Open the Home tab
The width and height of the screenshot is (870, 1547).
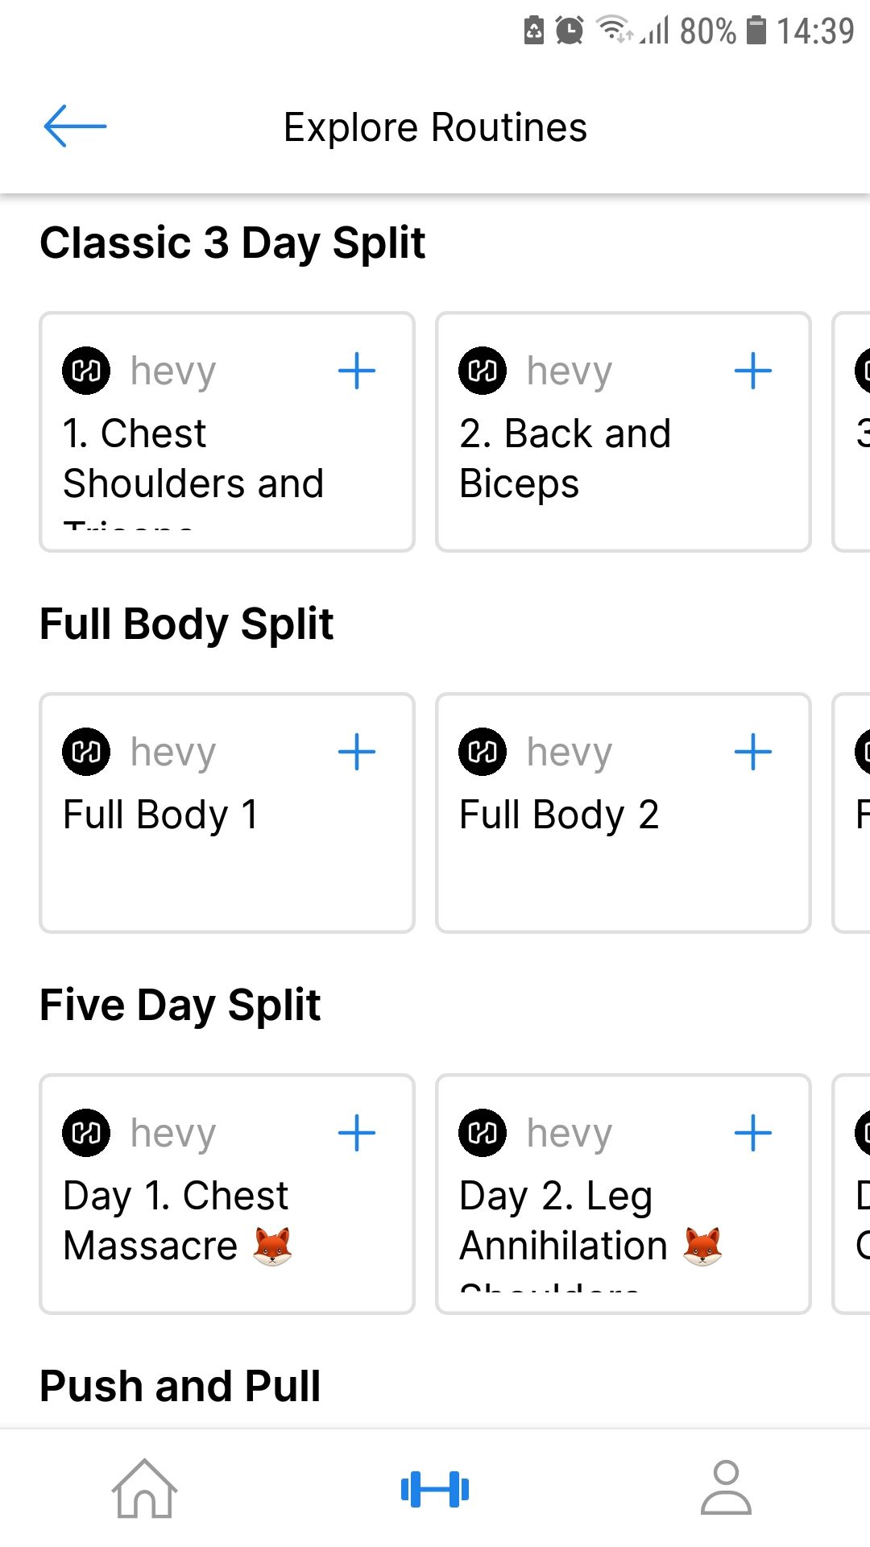[144, 1488]
